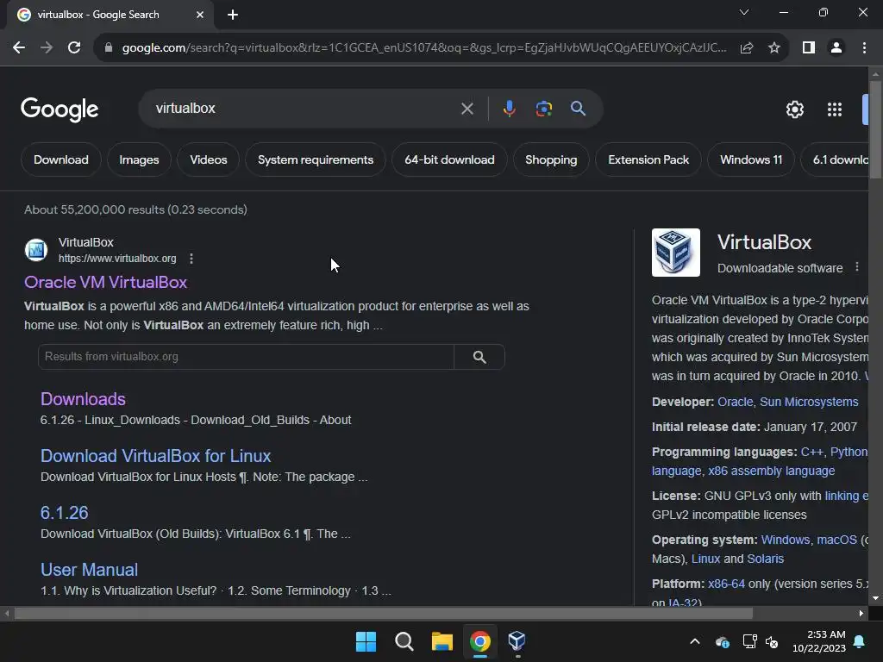This screenshot has width=883, height=662.
Task: Click the VirtualBox site favicon
Action: pos(36,250)
